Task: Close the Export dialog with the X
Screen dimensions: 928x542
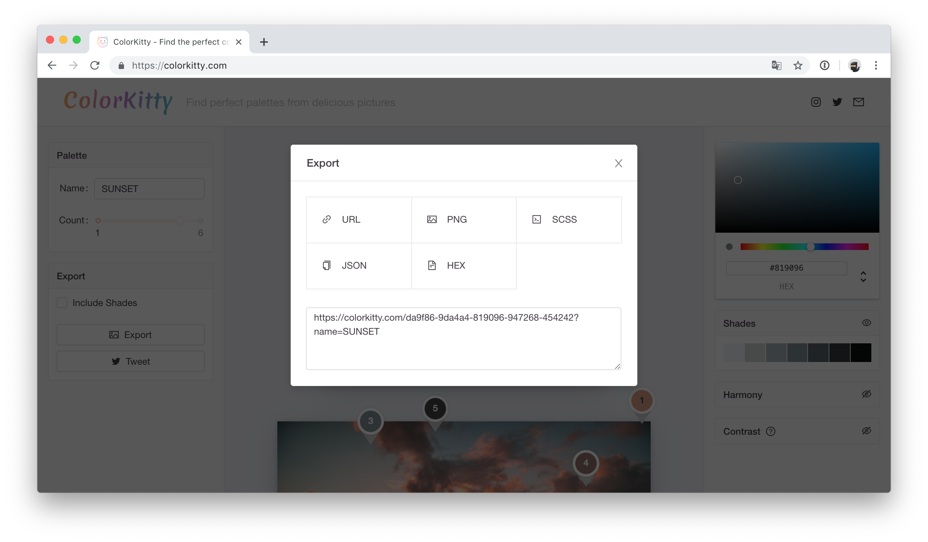Action: [618, 163]
